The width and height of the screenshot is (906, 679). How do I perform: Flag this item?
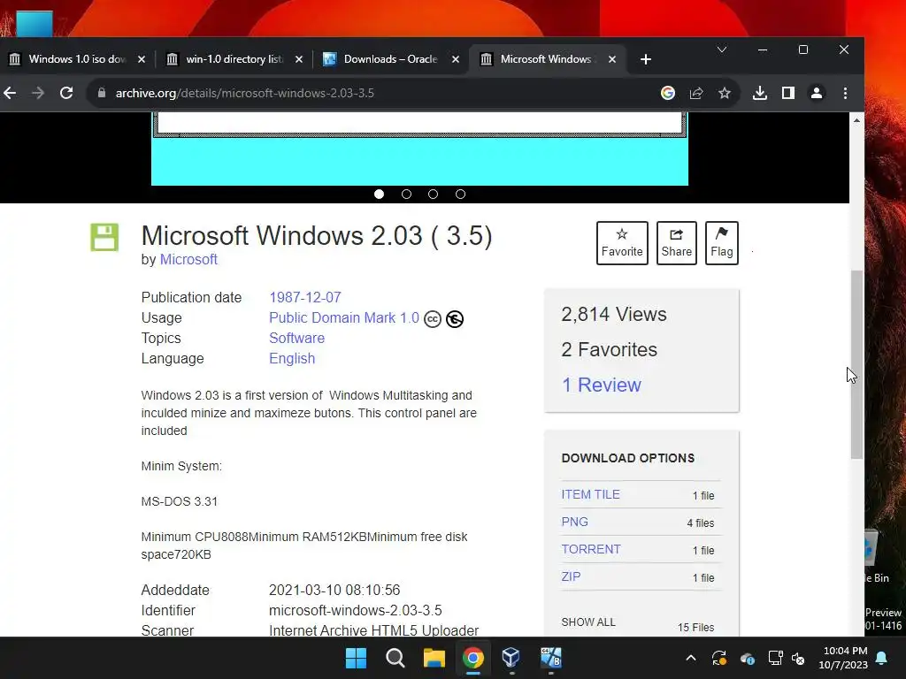[x=722, y=243]
